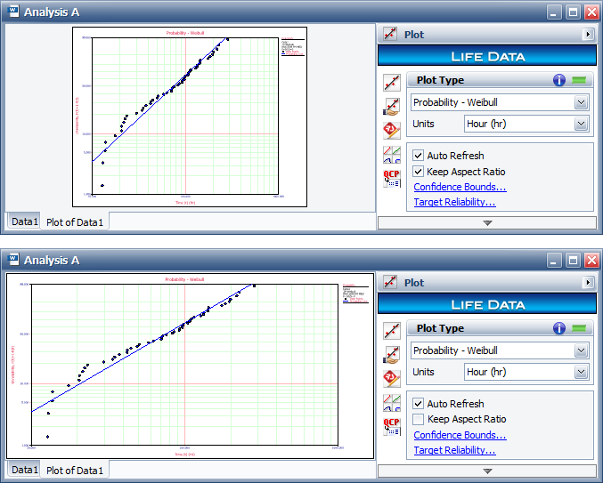Click the QCP icon in the top window
Image resolution: width=603 pixels, height=483 pixels.
pos(392,178)
